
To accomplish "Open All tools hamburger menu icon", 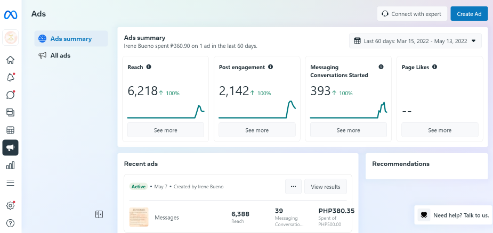I will 10,183.
